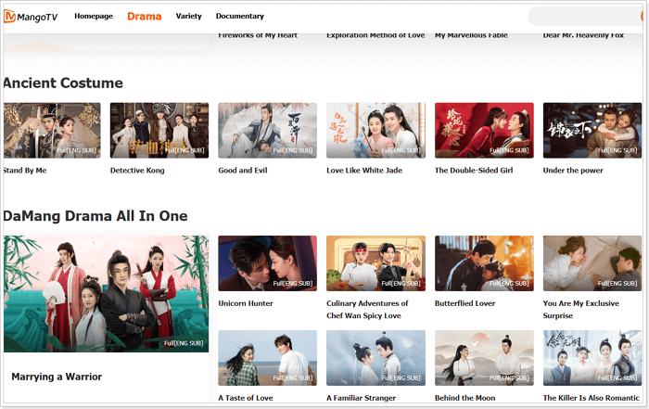Image resolution: width=649 pixels, height=409 pixels.
Task: Select the Butterflied Lover thumbnail
Action: [484, 263]
